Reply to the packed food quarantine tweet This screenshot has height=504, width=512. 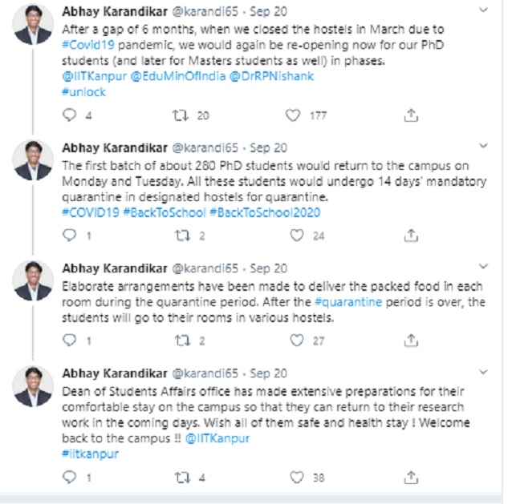69,341
